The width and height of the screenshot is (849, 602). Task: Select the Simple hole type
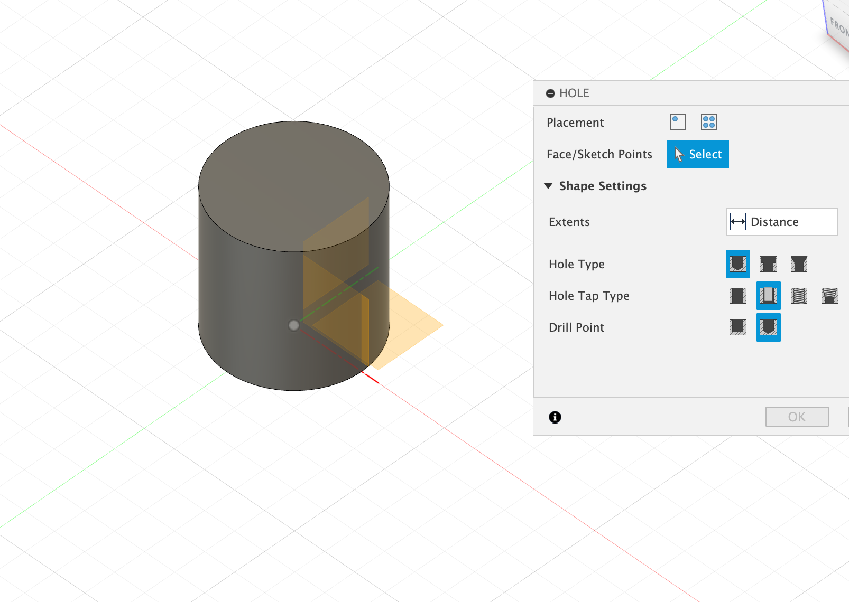coord(737,264)
